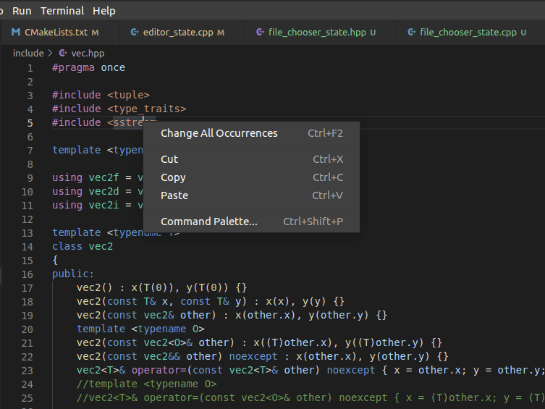Click 'vec2d' in the using declaration
The height and width of the screenshot is (409, 545).
(x=103, y=191)
